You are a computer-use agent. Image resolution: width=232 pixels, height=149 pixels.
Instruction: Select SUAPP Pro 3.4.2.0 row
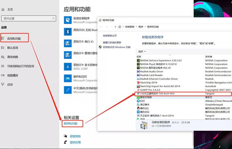click(x=184, y=90)
